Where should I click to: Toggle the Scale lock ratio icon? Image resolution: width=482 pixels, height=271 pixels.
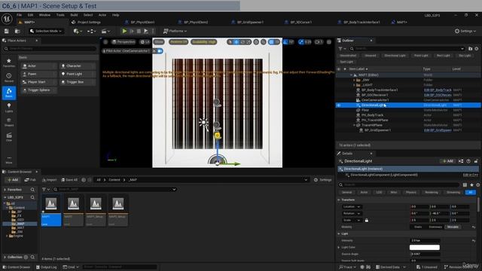point(367,221)
